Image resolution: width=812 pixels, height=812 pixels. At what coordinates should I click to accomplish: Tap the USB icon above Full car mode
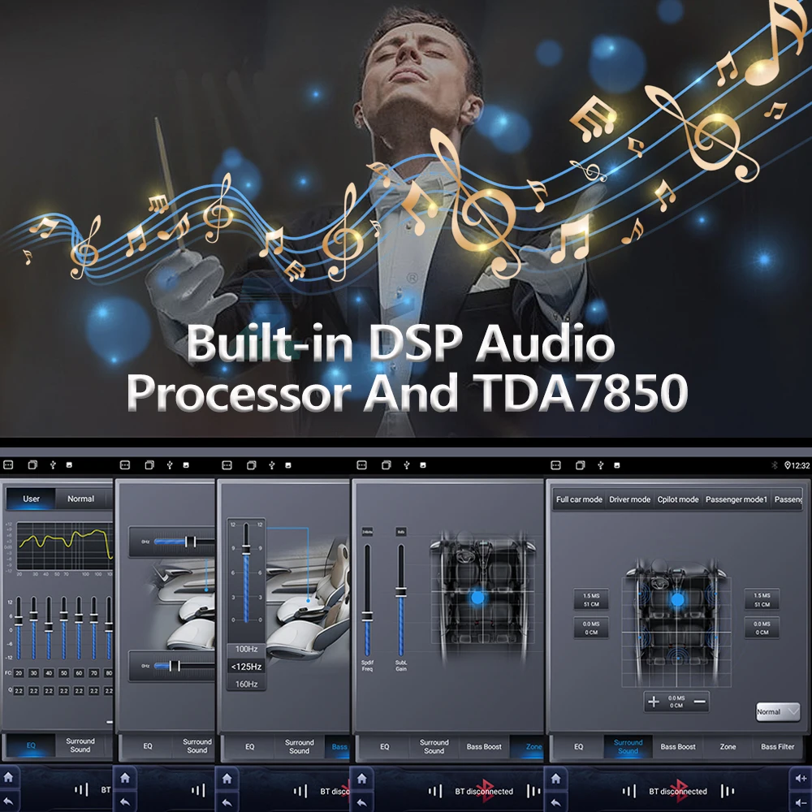coord(599,465)
